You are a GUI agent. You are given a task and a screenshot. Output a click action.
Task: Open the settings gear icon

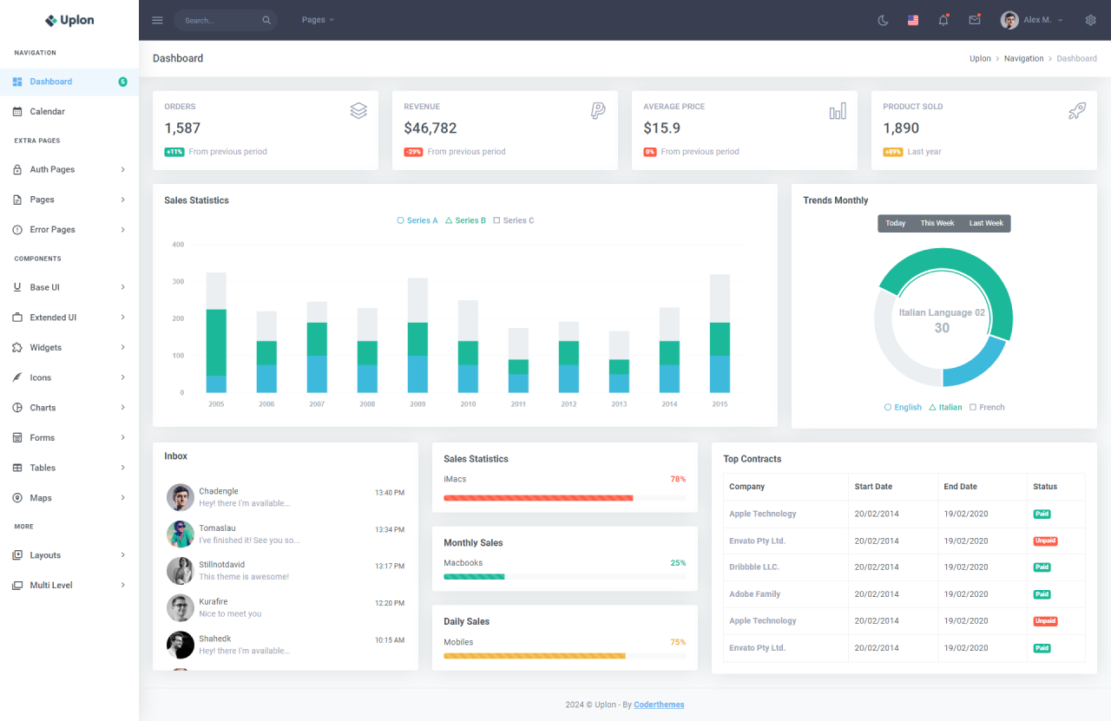point(1091,20)
